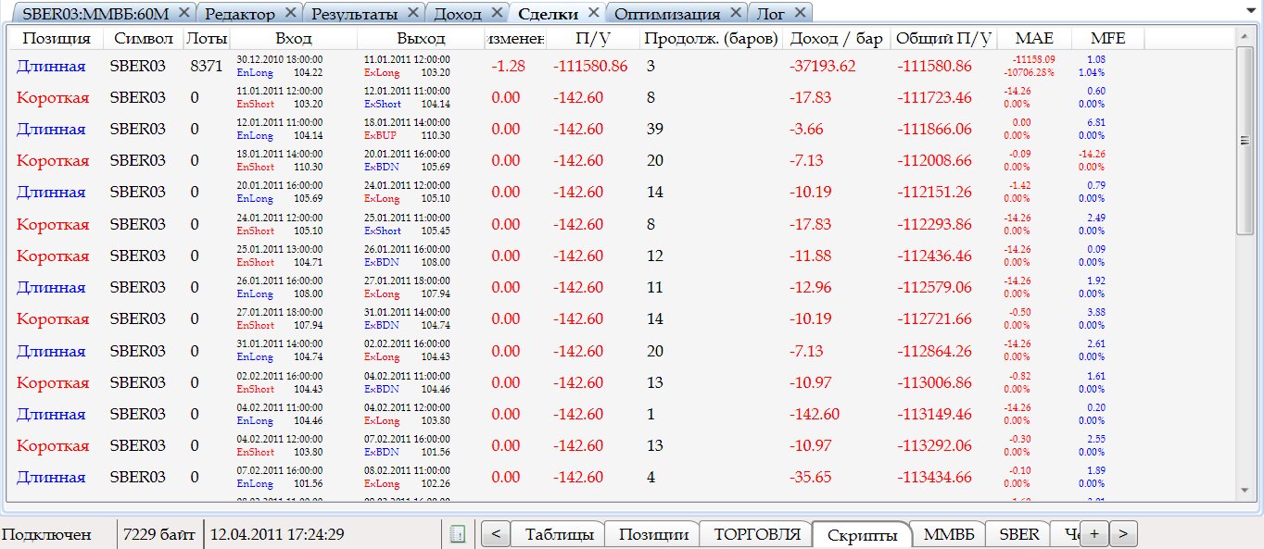The height and width of the screenshot is (549, 1264).
Task: Click total P/L value -112579.06
Action: [x=934, y=287]
